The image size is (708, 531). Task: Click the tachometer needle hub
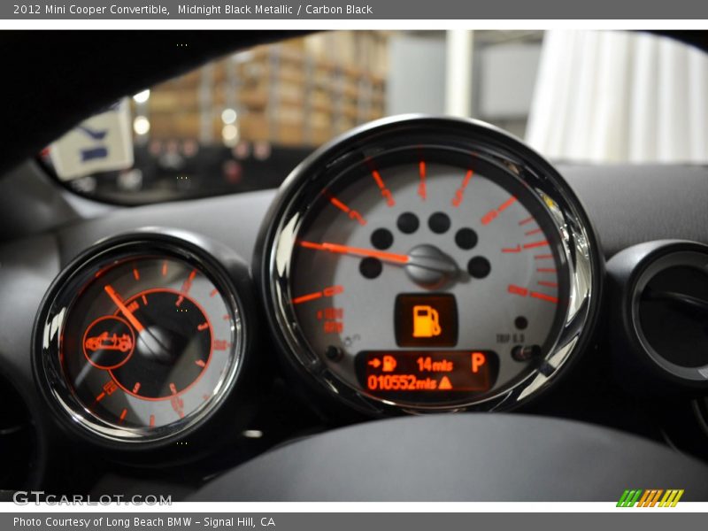coord(429,265)
